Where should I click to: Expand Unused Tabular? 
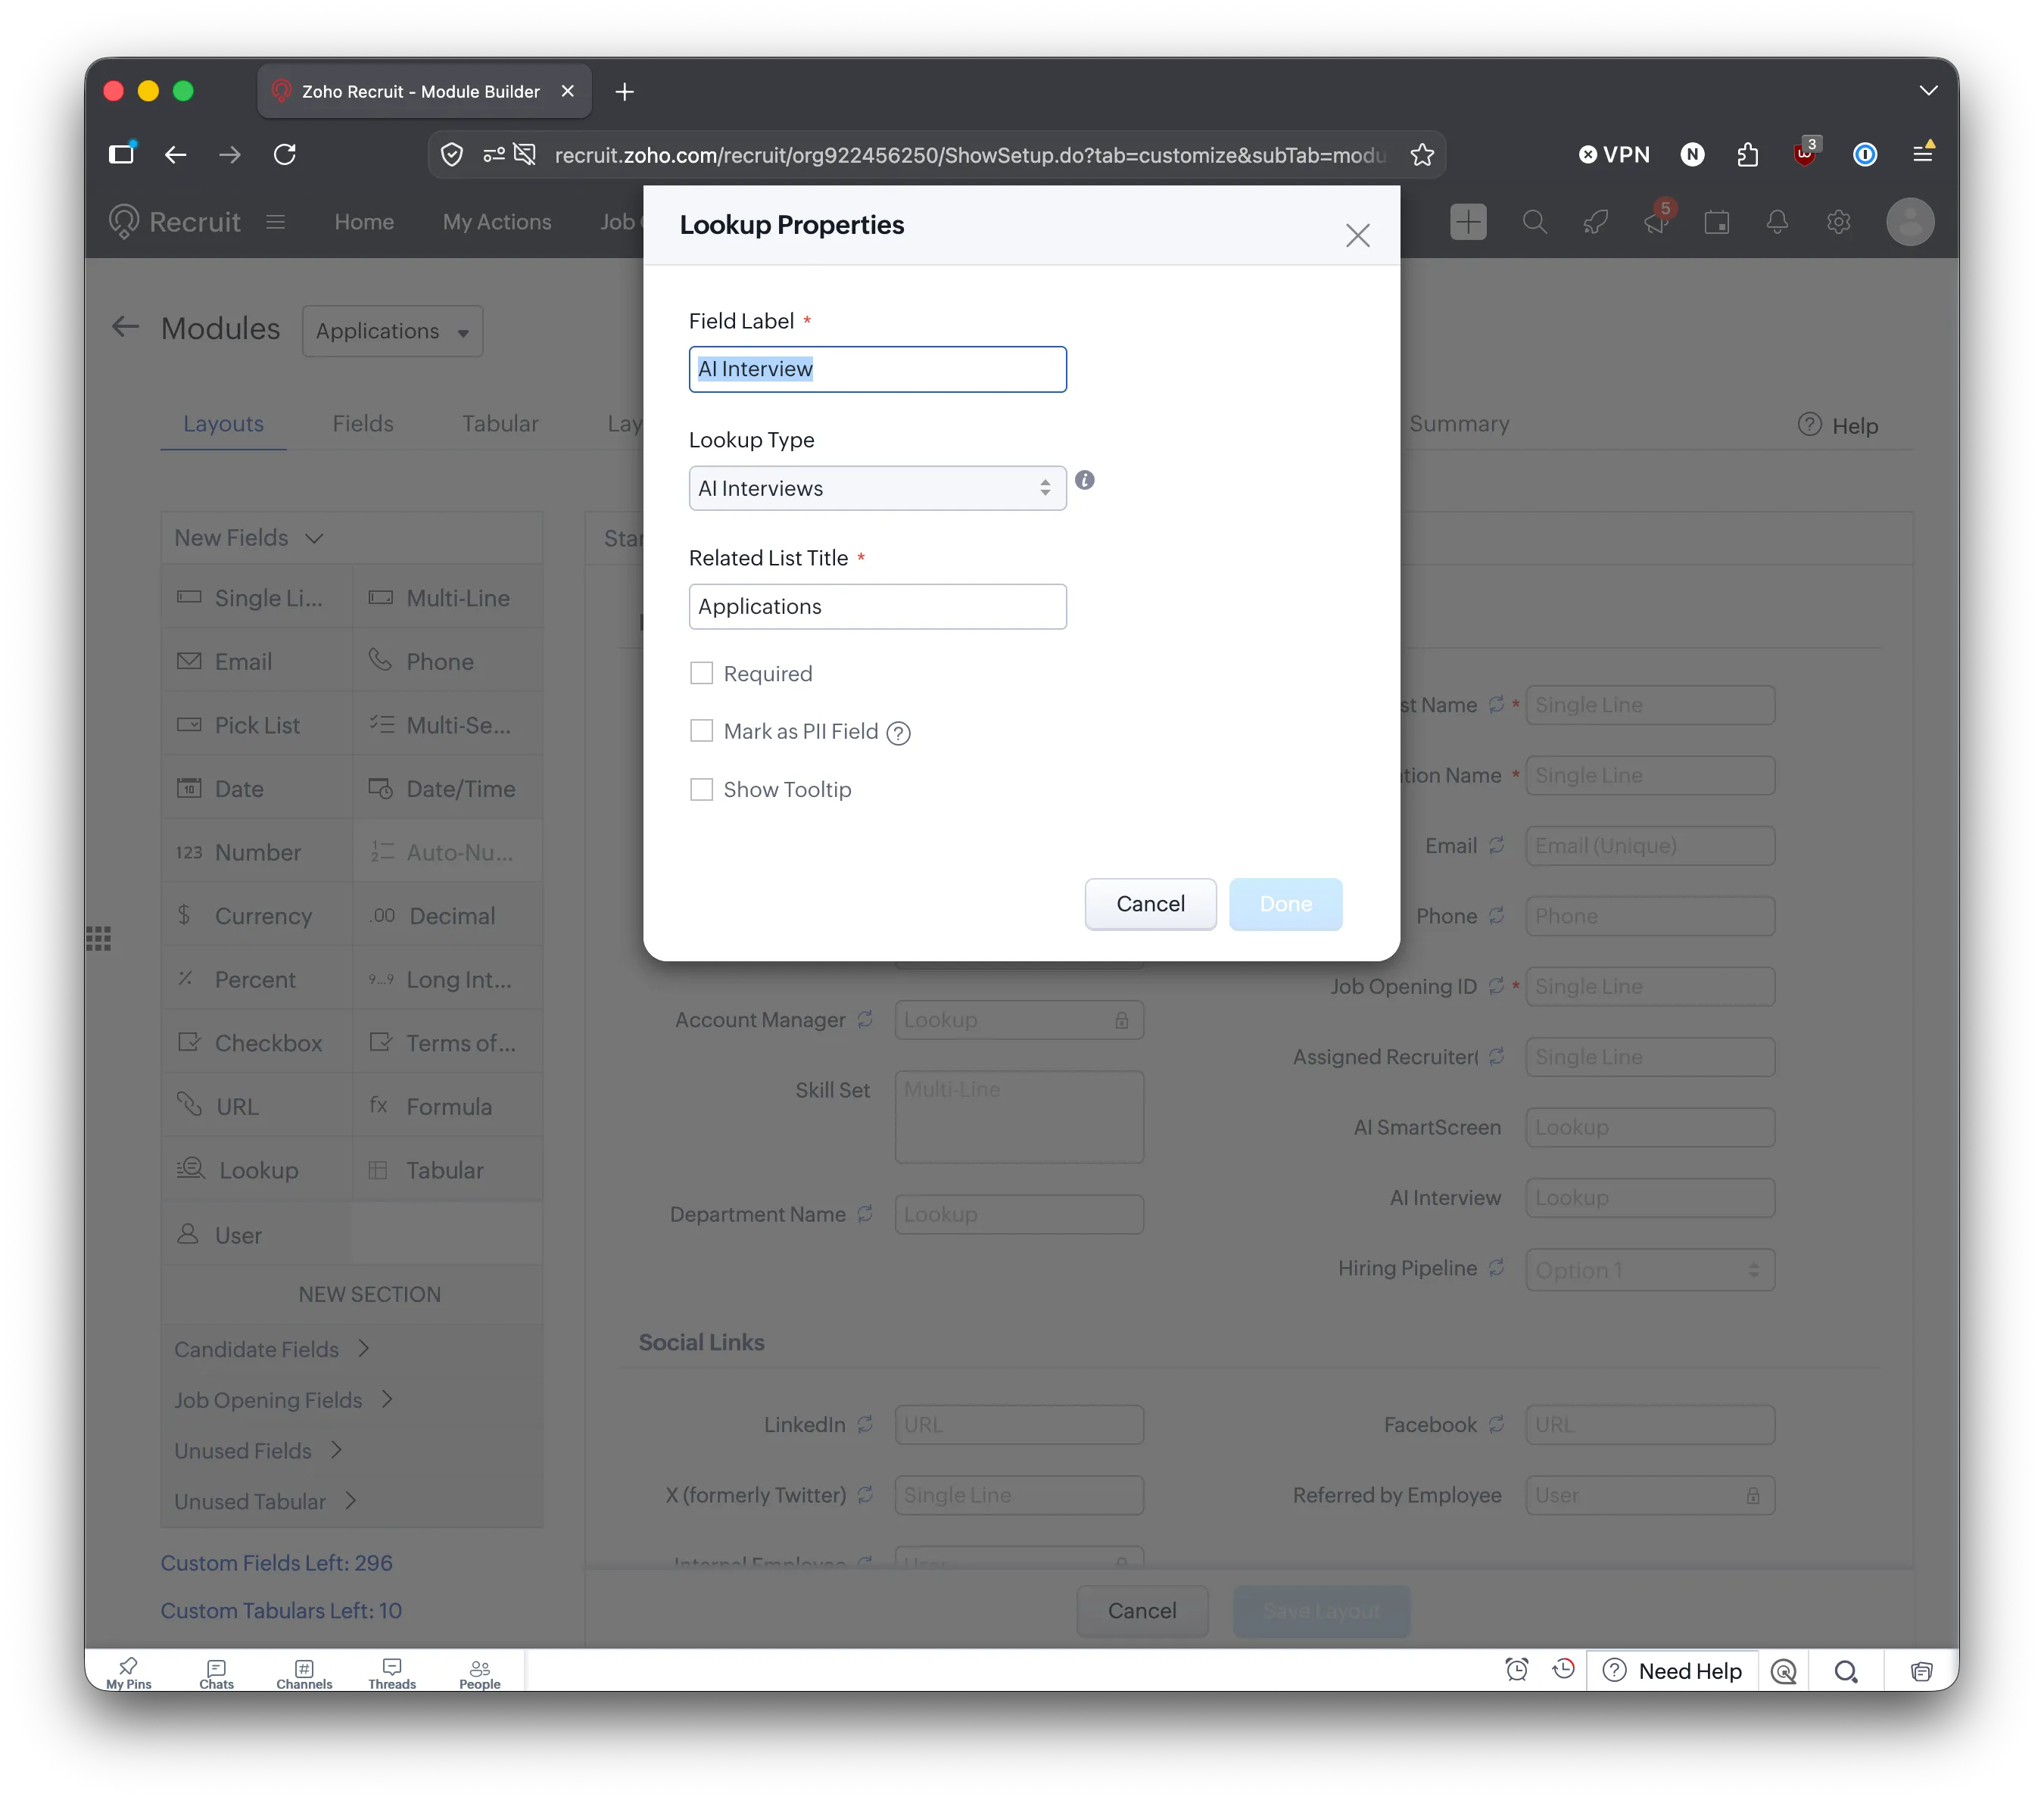[x=266, y=1501]
